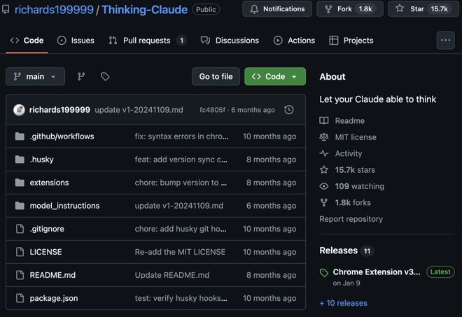Open the package.json file name
The width and height of the screenshot is (462, 317).
(x=54, y=298)
